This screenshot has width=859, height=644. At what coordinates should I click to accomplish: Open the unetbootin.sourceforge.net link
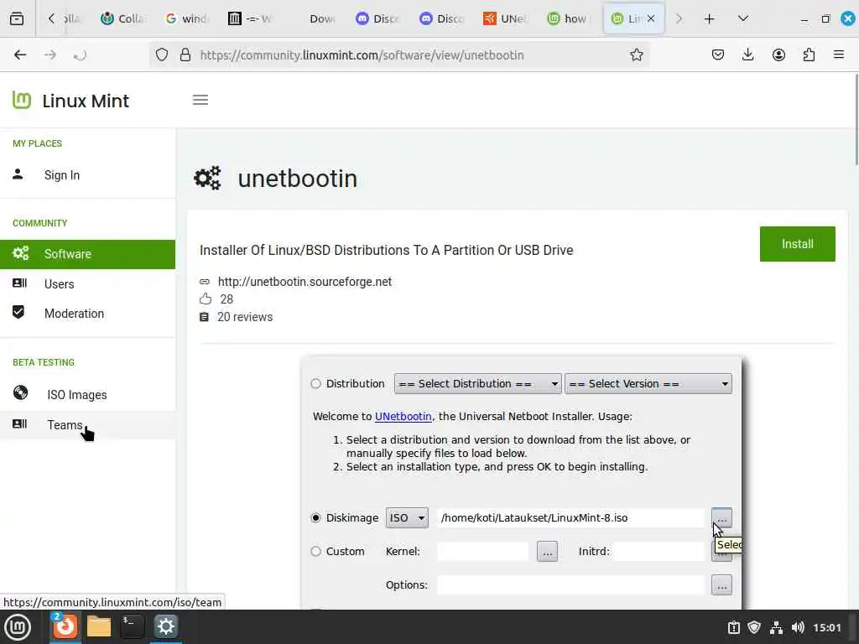[305, 282]
